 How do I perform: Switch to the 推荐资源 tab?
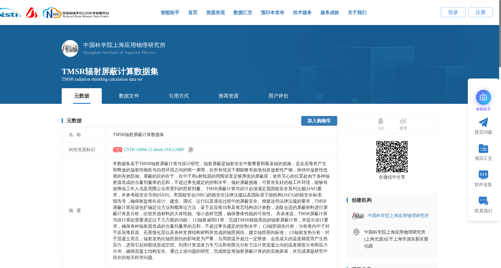pyautogui.click(x=229, y=96)
